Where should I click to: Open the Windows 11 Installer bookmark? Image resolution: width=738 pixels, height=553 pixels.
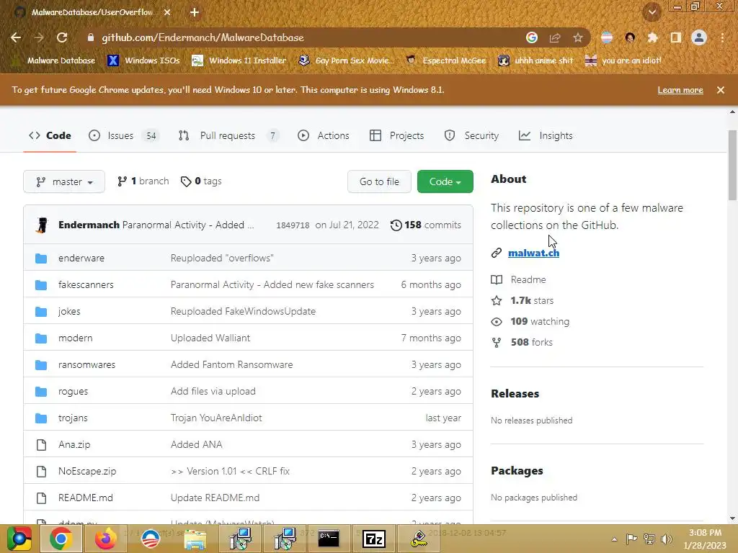coord(239,60)
